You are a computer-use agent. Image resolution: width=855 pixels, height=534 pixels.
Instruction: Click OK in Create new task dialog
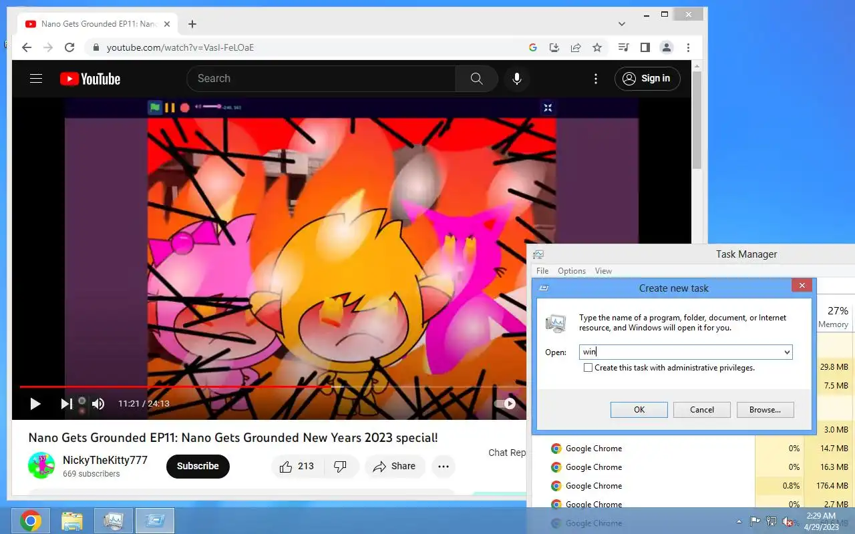[639, 410]
